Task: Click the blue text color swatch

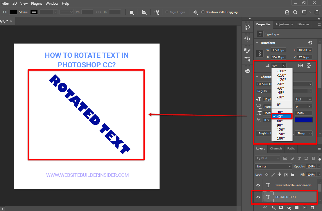Action: [303, 120]
